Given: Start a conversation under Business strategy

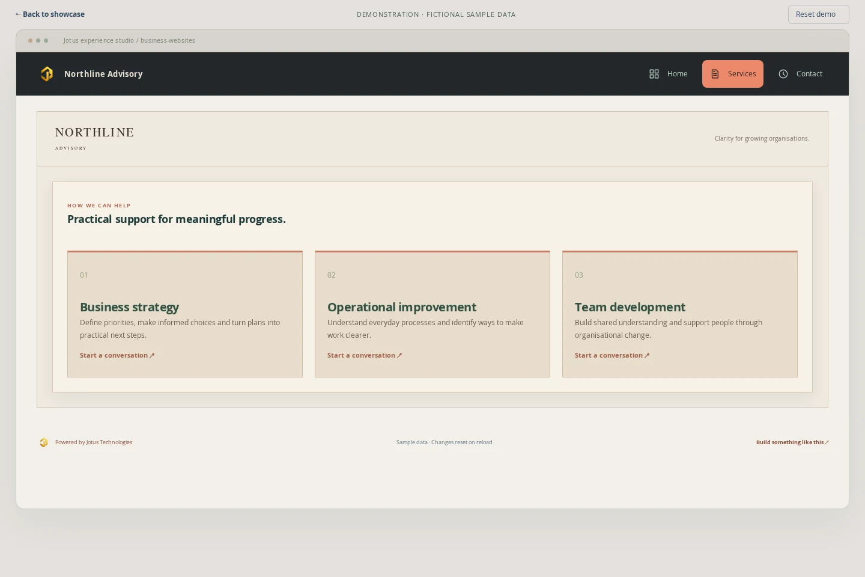Looking at the screenshot, I should coord(117,355).
